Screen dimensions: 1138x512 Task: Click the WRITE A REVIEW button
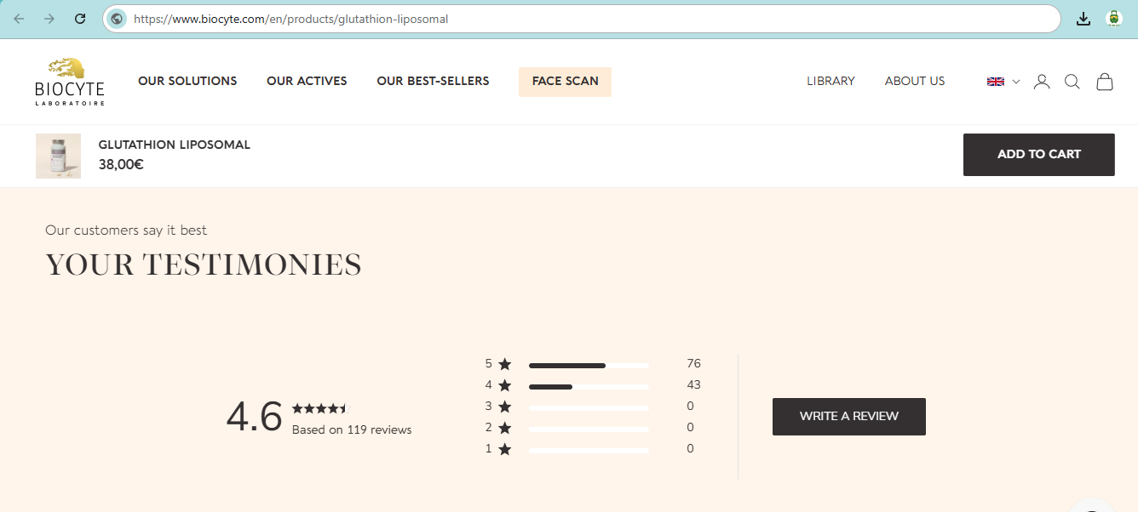[x=848, y=417]
